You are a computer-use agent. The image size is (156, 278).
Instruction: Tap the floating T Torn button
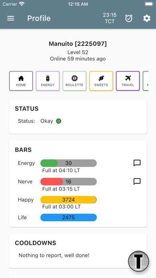138,261
